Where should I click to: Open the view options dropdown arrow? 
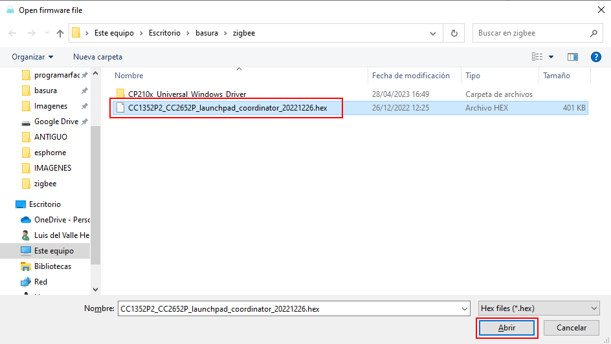551,57
